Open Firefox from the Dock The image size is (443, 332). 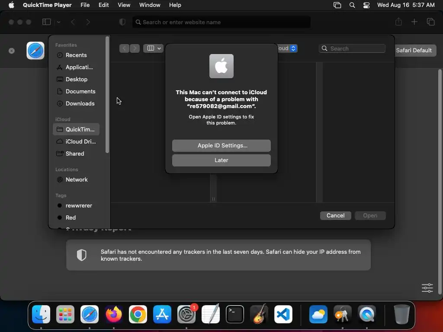click(114, 314)
